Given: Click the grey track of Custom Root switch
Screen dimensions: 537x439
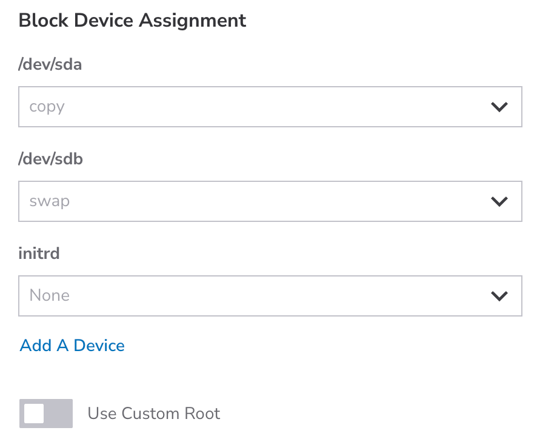Looking at the screenshot, I should click(59, 414).
